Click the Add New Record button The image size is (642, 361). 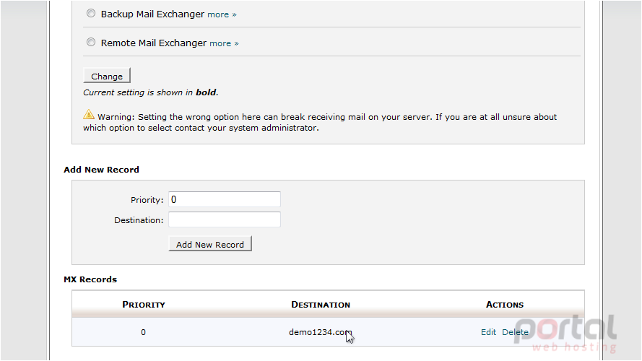pyautogui.click(x=210, y=244)
